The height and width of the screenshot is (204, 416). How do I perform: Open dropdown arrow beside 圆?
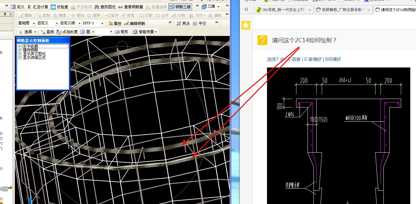click(x=93, y=32)
